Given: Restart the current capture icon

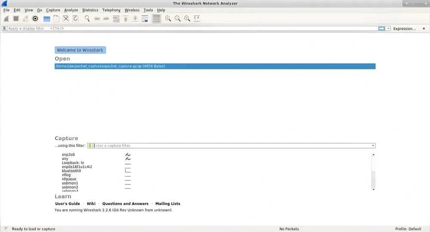Looking at the screenshot, I should coord(25,18).
